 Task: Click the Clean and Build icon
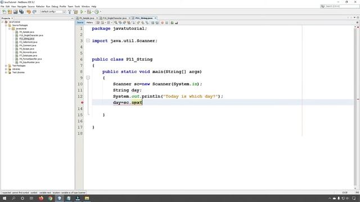pyautogui.click(x=75, y=12)
